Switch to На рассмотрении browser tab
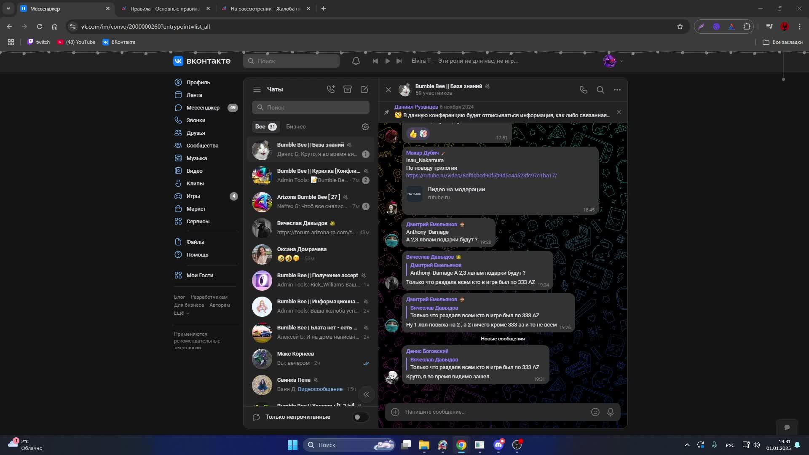809x455 pixels. 266,8
